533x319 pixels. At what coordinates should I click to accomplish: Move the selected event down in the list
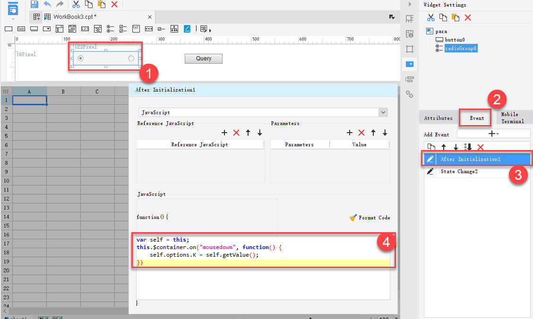[456, 148]
